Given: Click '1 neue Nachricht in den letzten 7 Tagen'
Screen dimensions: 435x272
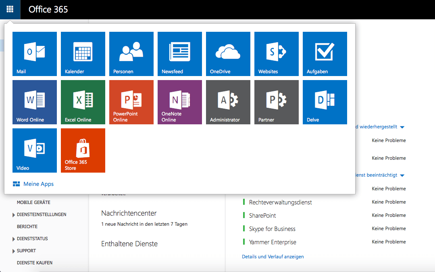Looking at the screenshot, I should pos(144,224).
